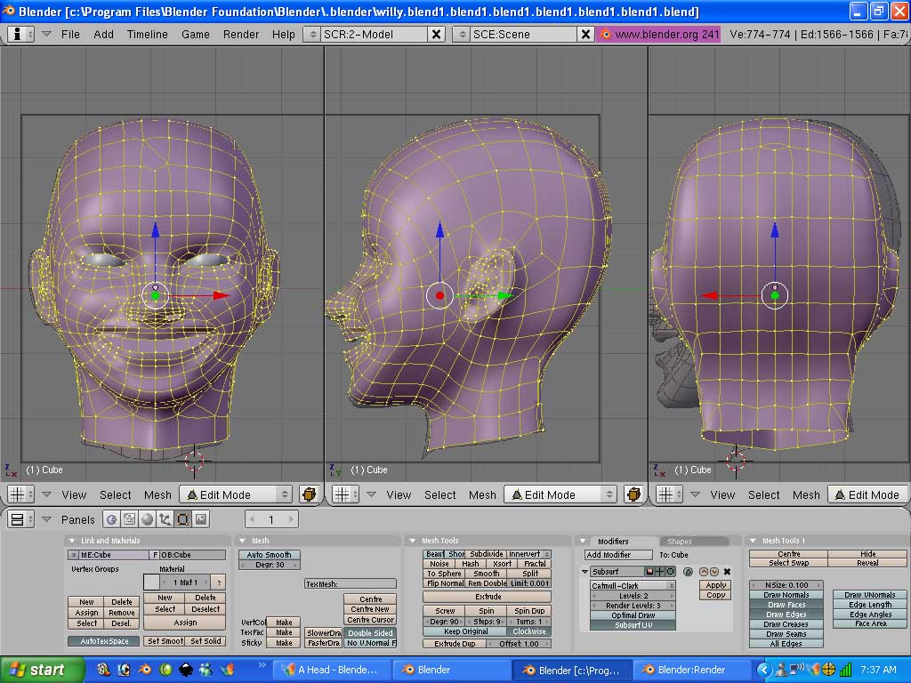Toggle Double Sided option

coord(371,633)
